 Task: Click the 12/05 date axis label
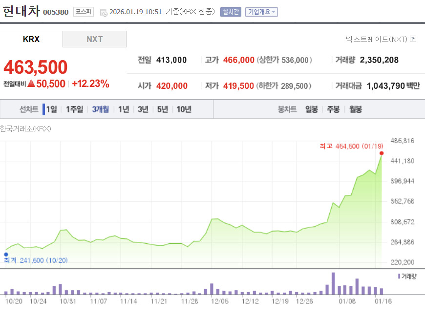pos(220,301)
